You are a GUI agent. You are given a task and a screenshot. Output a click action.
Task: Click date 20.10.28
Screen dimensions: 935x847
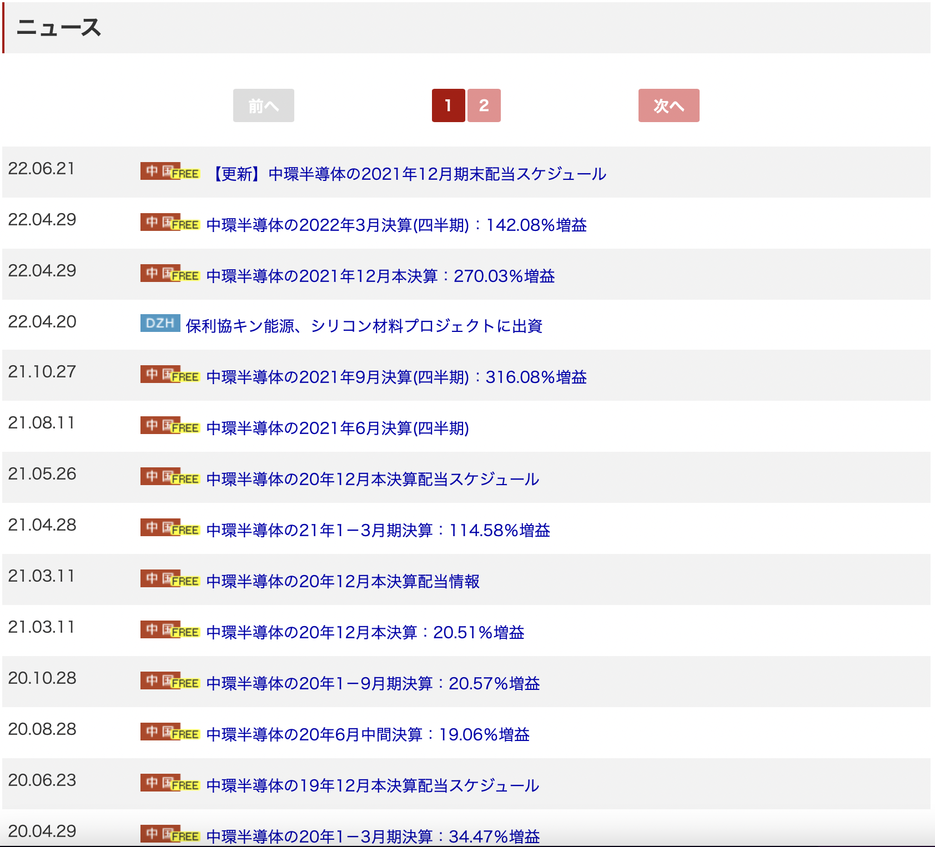pos(42,678)
